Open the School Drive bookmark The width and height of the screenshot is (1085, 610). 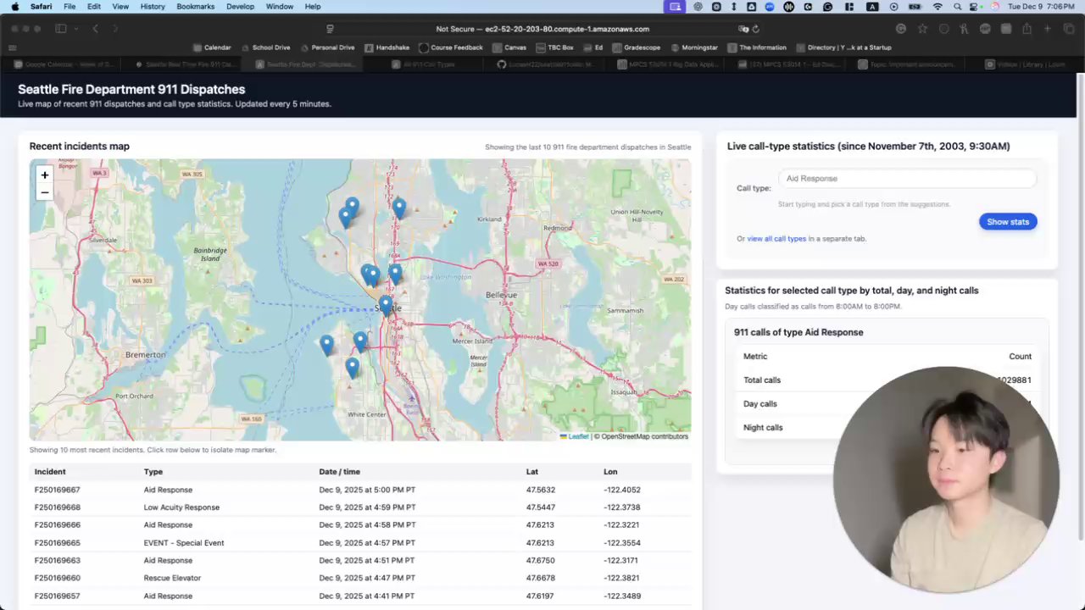[x=265, y=47]
